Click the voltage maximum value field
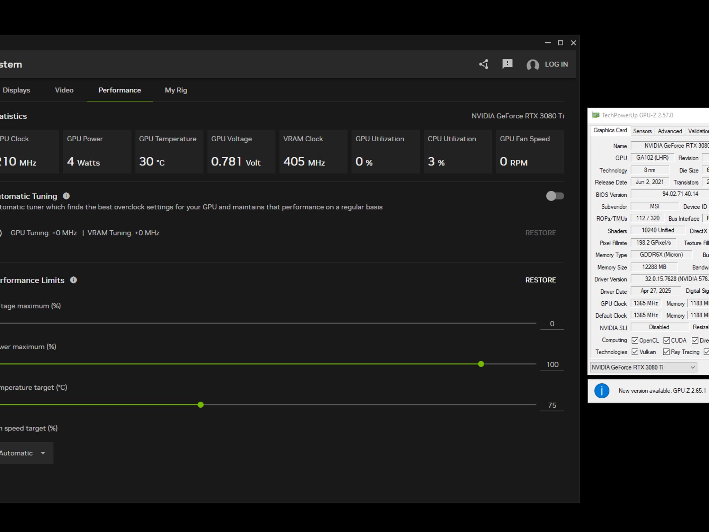The image size is (709, 532). pos(552,324)
